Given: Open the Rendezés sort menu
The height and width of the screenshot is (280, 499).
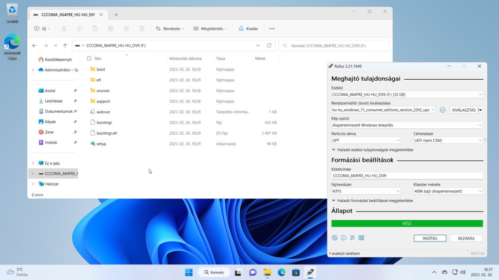Looking at the screenshot, I should pyautogui.click(x=170, y=29).
